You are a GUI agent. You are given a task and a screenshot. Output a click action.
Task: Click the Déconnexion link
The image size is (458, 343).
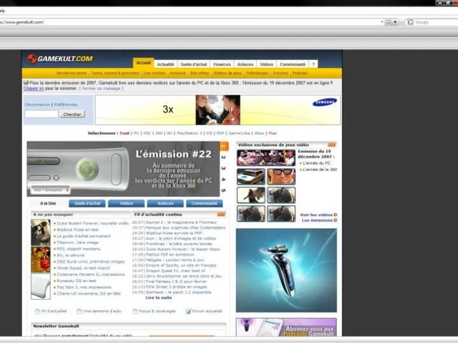(x=38, y=104)
